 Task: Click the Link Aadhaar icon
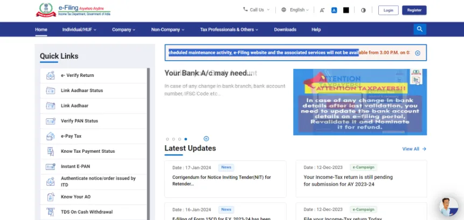coord(50,106)
